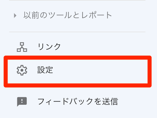157x118 pixels.
Task: Expand the 以前のツールとレポート section arrow
Action: coord(15,16)
